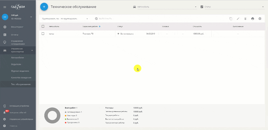Open table settings gear icon
Screen dimensions: 268x130
click(260, 19)
